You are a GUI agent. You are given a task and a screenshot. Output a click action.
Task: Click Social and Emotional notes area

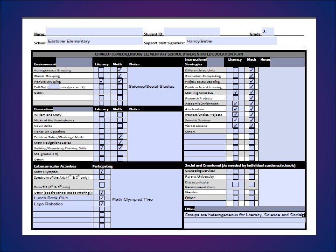281,187
